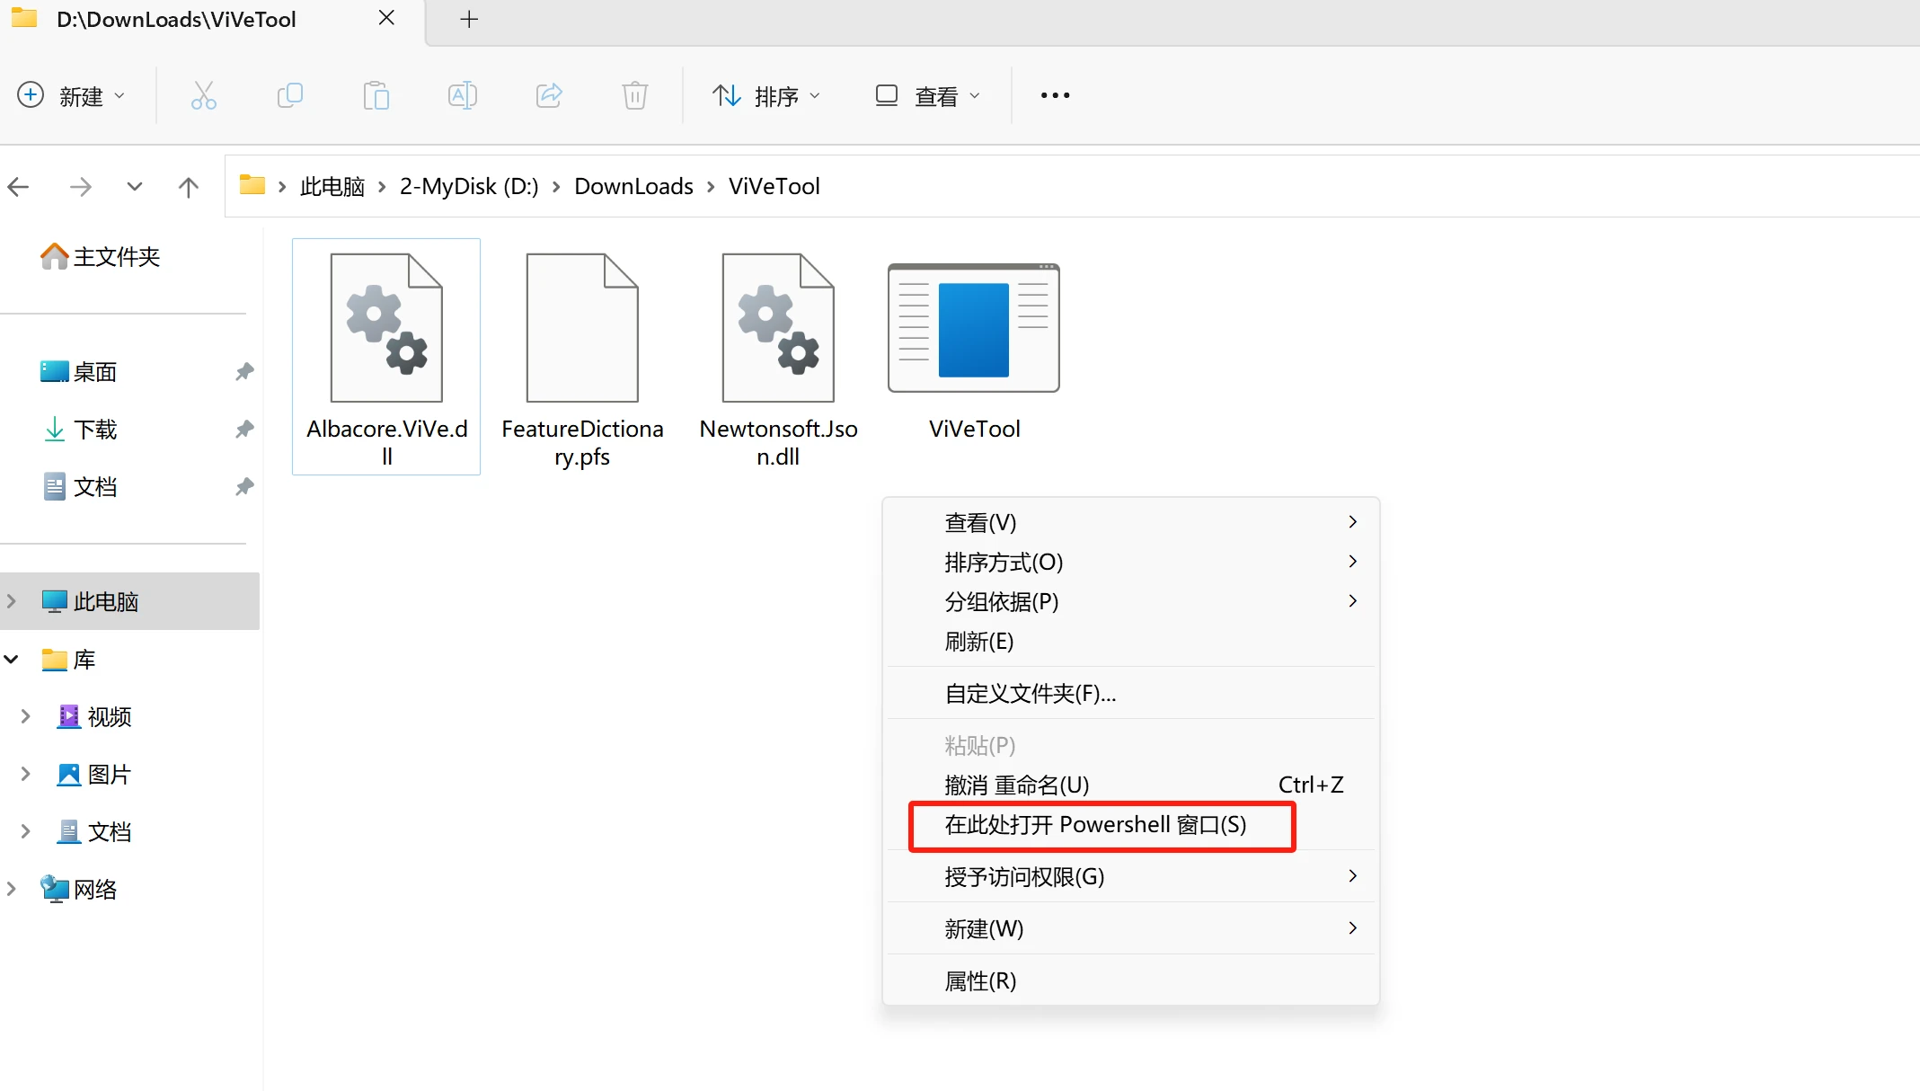Open 桌面 quick access item
The image size is (1920, 1091).
79,371
